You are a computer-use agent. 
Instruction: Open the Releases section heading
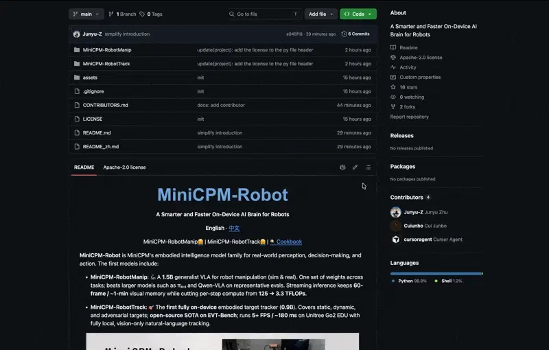(x=402, y=136)
